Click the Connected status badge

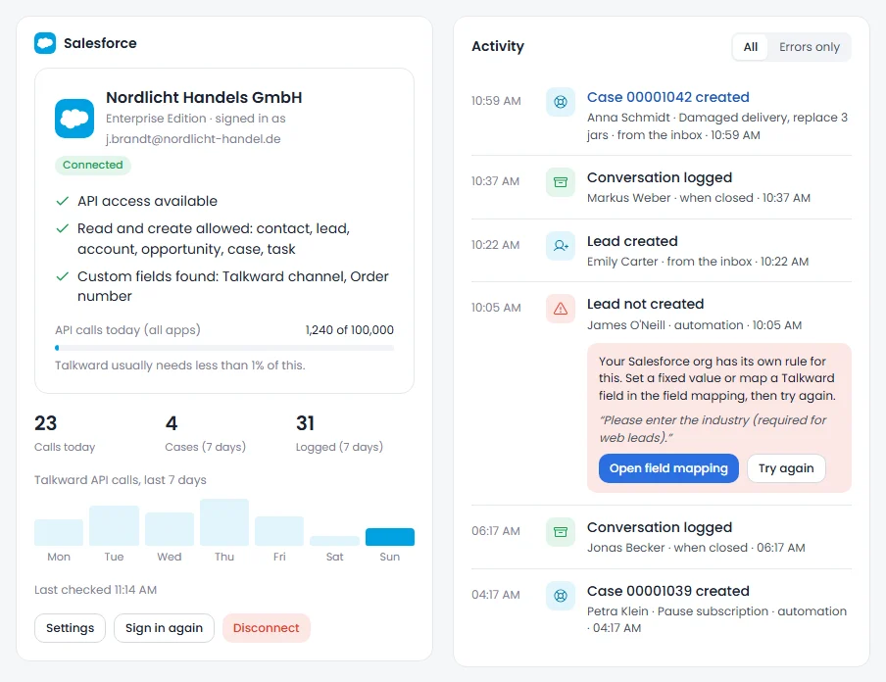click(93, 165)
